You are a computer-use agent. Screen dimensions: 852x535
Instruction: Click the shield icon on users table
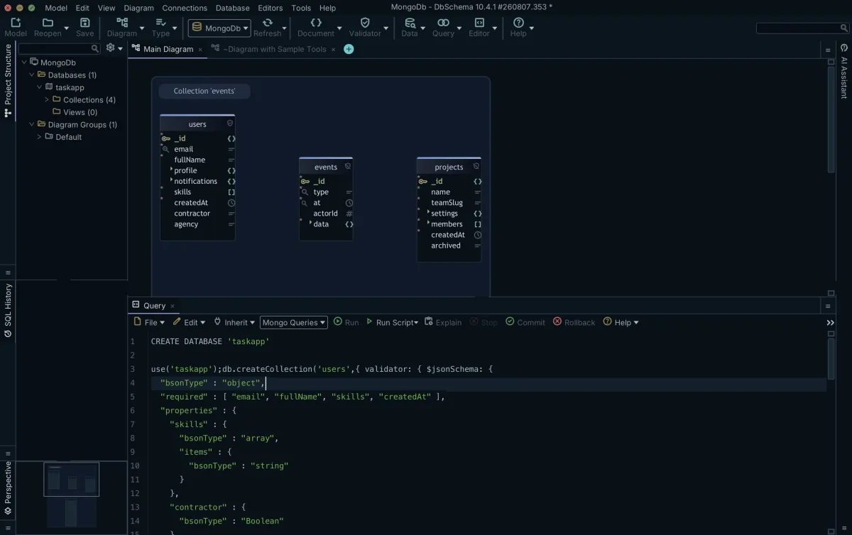230,123
